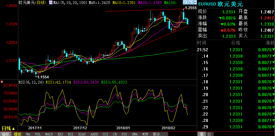
Task: Click the red sun icon beside RSI panel
Action: tap(2, 82)
